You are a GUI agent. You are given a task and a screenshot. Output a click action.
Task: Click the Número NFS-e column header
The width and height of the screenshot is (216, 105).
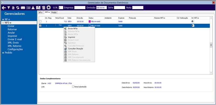[x=165, y=18]
